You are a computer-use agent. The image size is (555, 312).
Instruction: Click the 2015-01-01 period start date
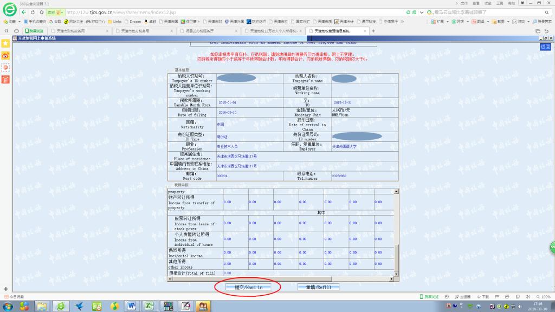point(227,102)
